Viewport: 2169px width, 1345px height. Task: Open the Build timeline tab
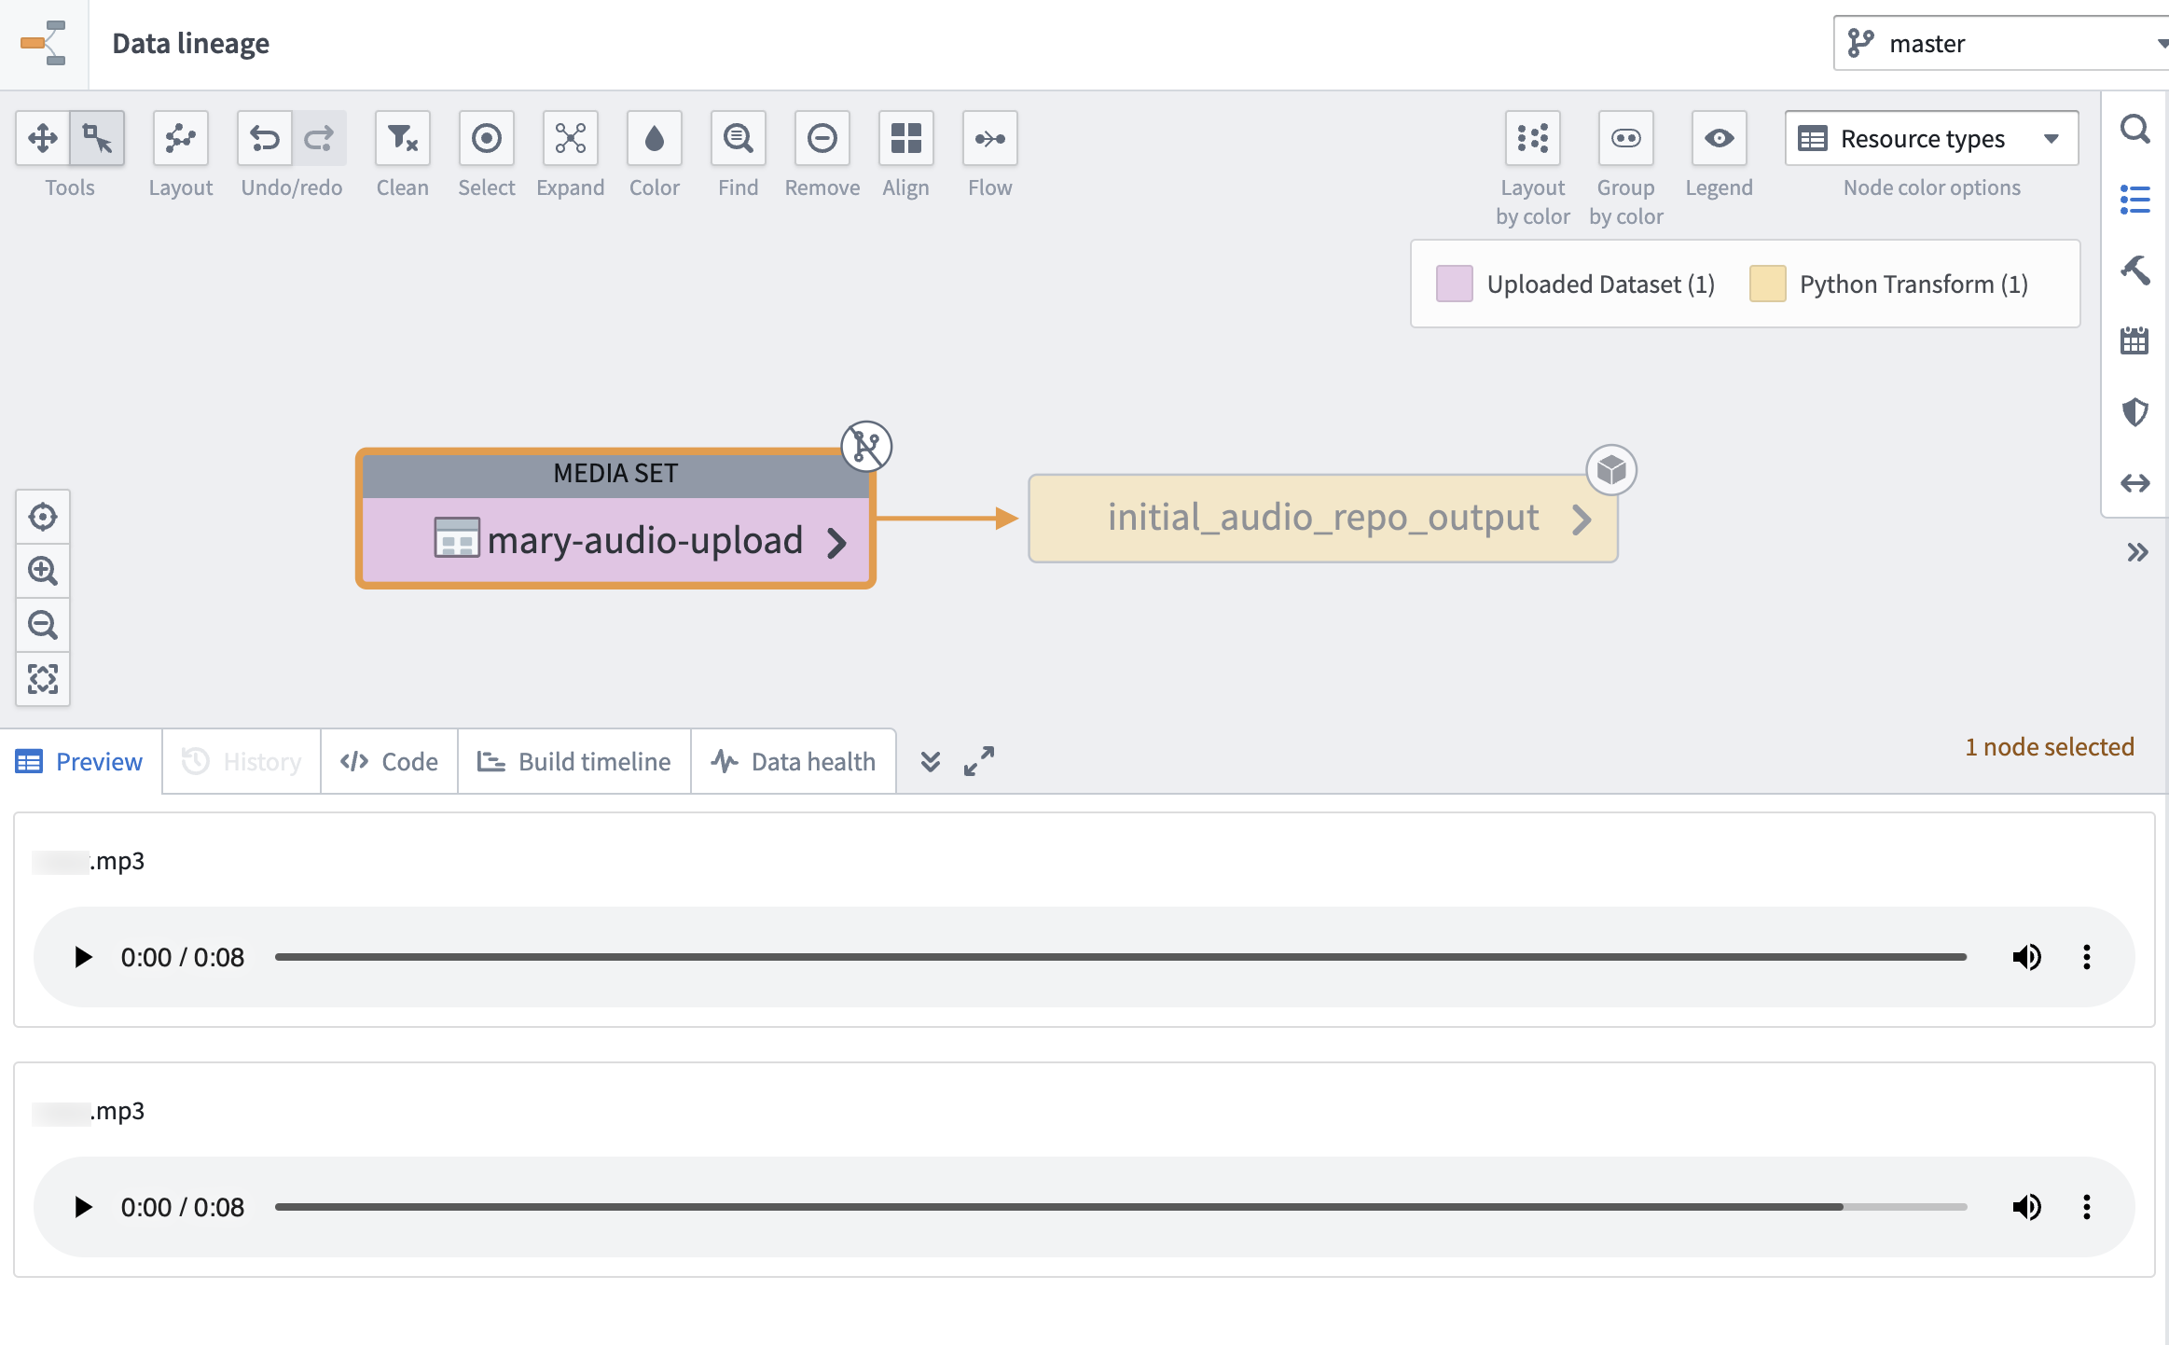[574, 762]
